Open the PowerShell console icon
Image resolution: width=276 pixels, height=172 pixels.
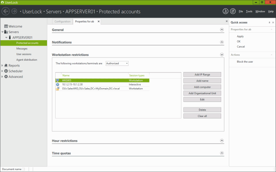(x=225, y=11)
